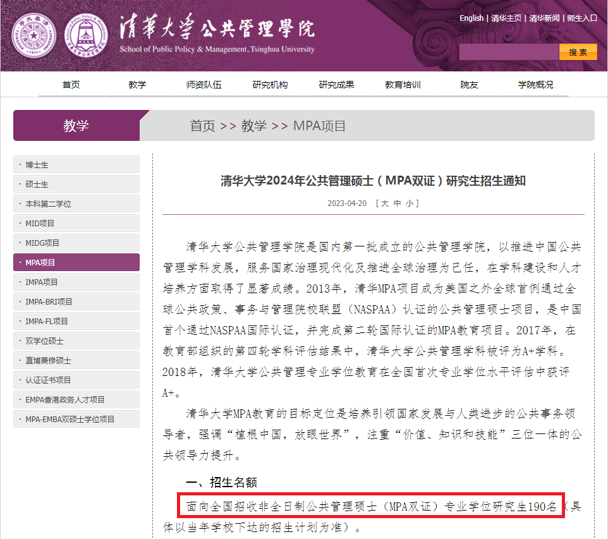Screen dimensions: 608x539
Task: Open the 清华新闻 header link
Action: point(544,18)
